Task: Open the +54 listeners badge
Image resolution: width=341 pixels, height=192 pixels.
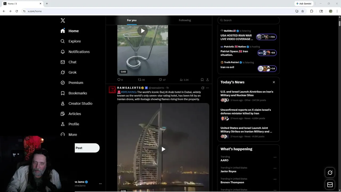Action: 267,69
